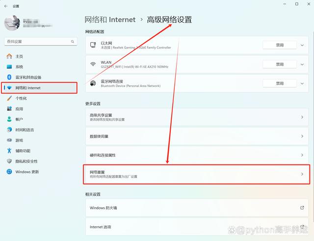Image resolution: width=314 pixels, height=241 pixels.
Task: Click the Windows 更新 sync icon
Action: pos(9,171)
